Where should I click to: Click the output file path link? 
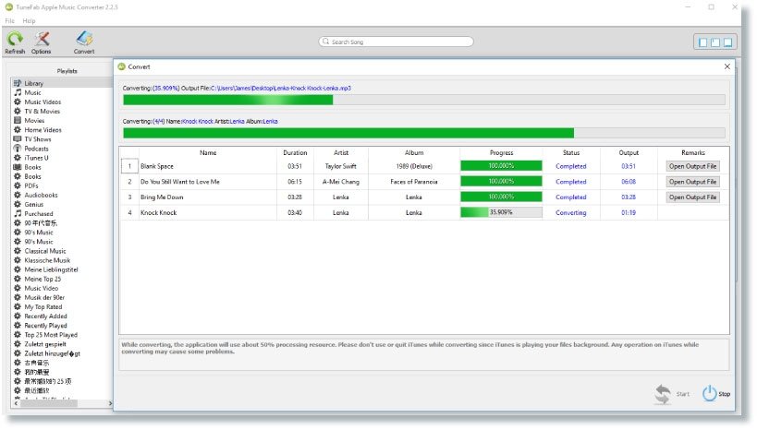tap(281, 89)
